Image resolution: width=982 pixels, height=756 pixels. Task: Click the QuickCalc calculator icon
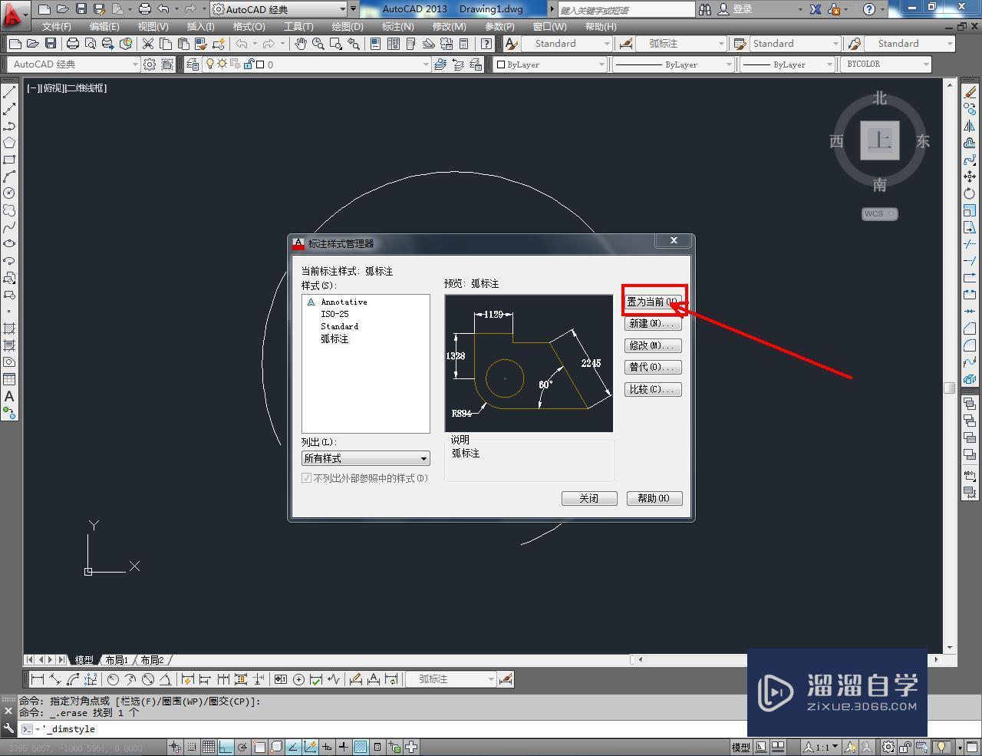tap(463, 44)
